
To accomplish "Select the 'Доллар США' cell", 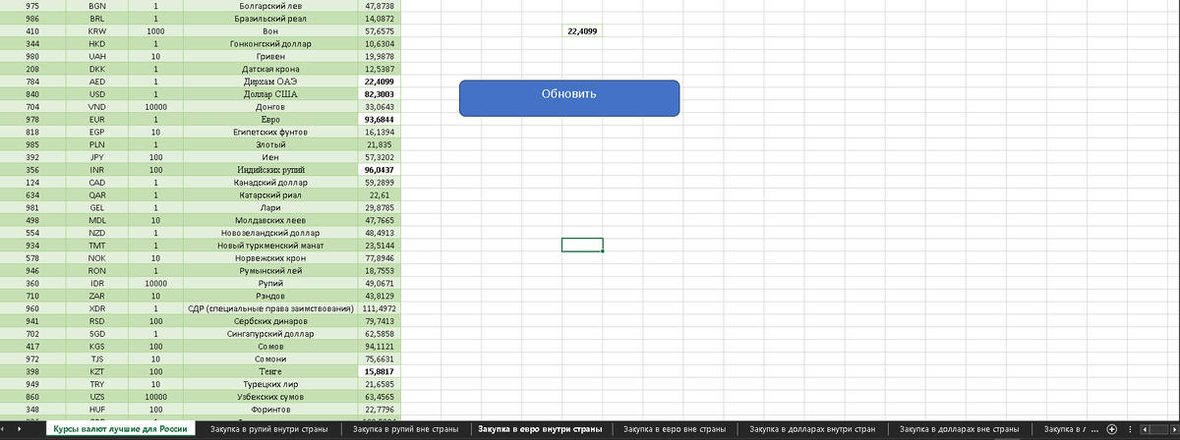I will click(270, 94).
